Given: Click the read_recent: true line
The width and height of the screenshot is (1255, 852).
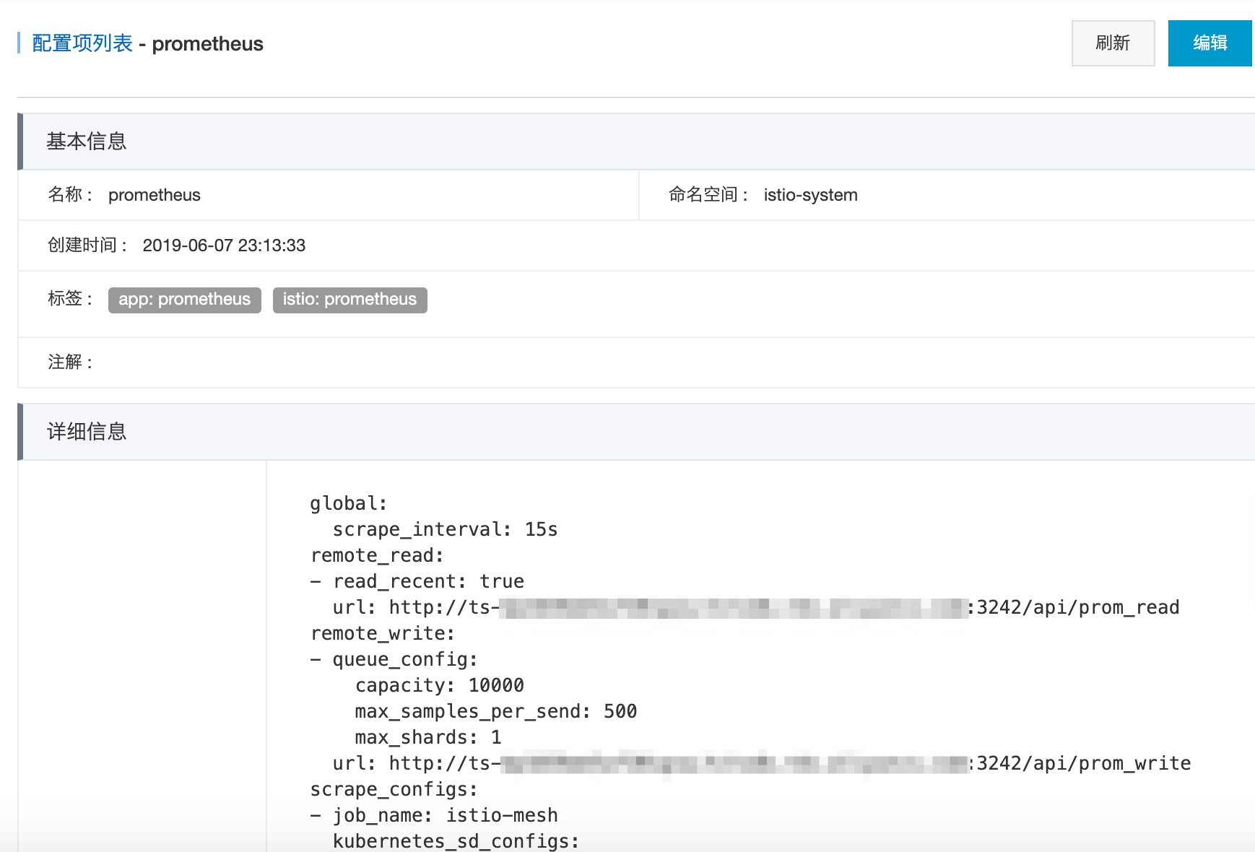Looking at the screenshot, I should click(417, 581).
